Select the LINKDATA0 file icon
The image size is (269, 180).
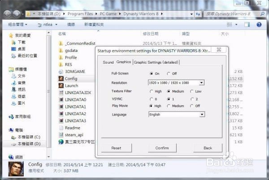pyautogui.click(x=61, y=100)
